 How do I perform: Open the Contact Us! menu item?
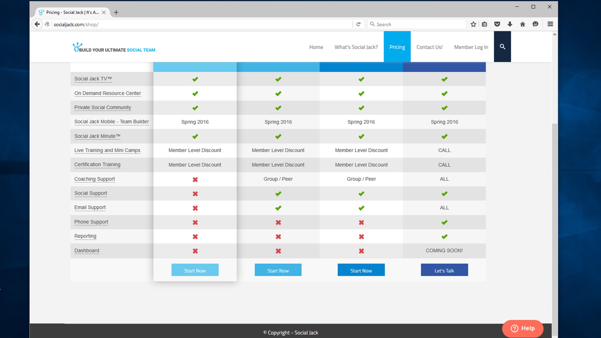pos(429,47)
